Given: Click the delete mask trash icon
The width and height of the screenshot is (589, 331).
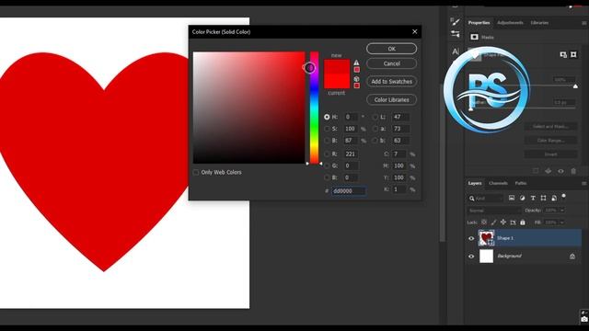Looking at the screenshot, I should [573, 171].
